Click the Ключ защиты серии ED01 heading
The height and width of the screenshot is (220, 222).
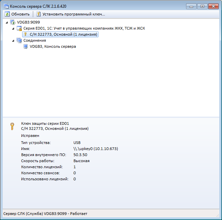tap(45, 123)
